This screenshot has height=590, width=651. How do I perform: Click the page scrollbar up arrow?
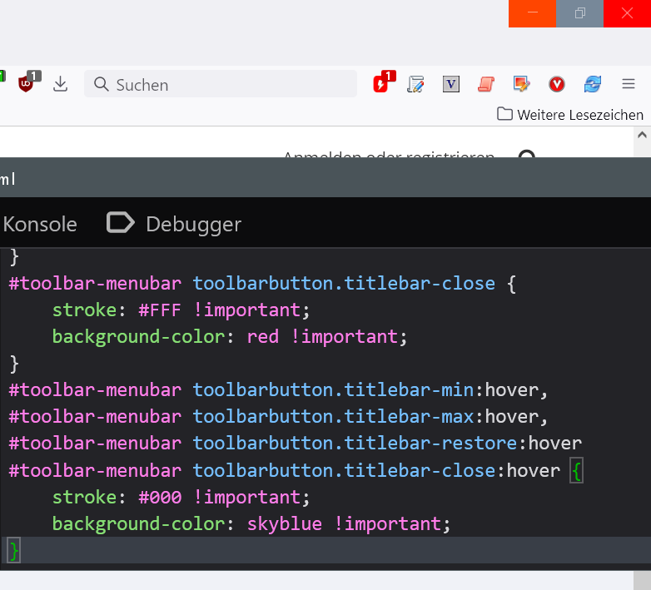click(x=644, y=134)
